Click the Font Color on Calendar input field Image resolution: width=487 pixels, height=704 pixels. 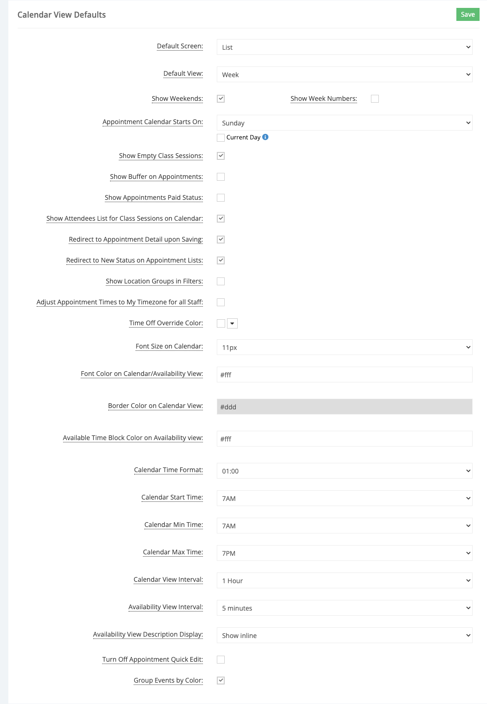(x=344, y=374)
